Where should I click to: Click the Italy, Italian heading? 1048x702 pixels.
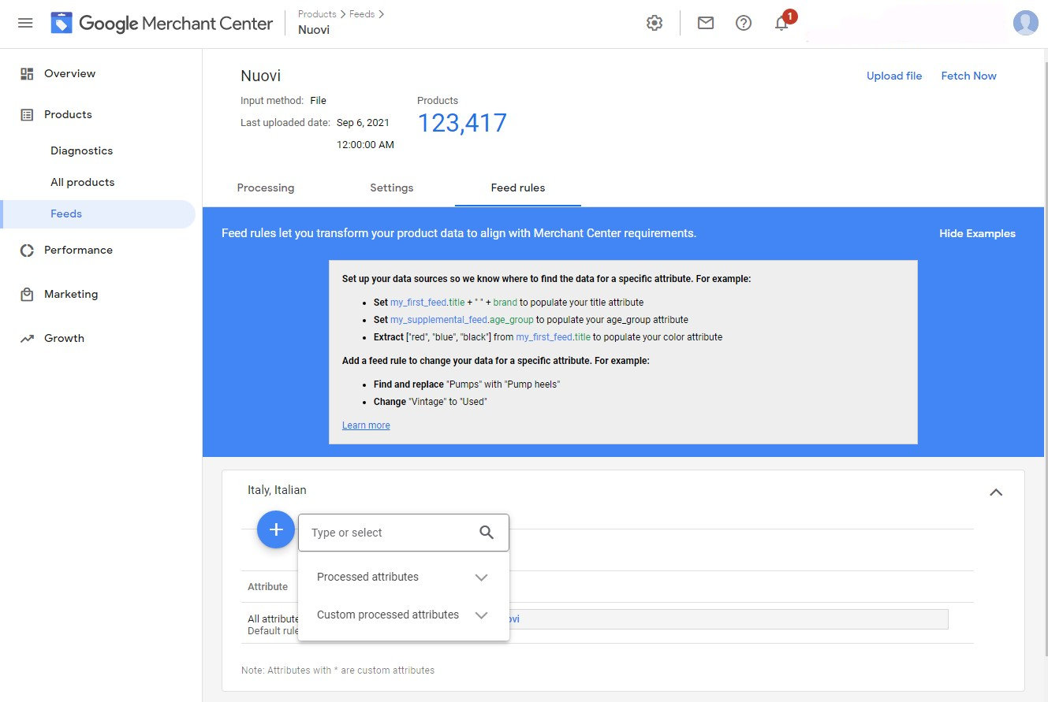pos(277,490)
